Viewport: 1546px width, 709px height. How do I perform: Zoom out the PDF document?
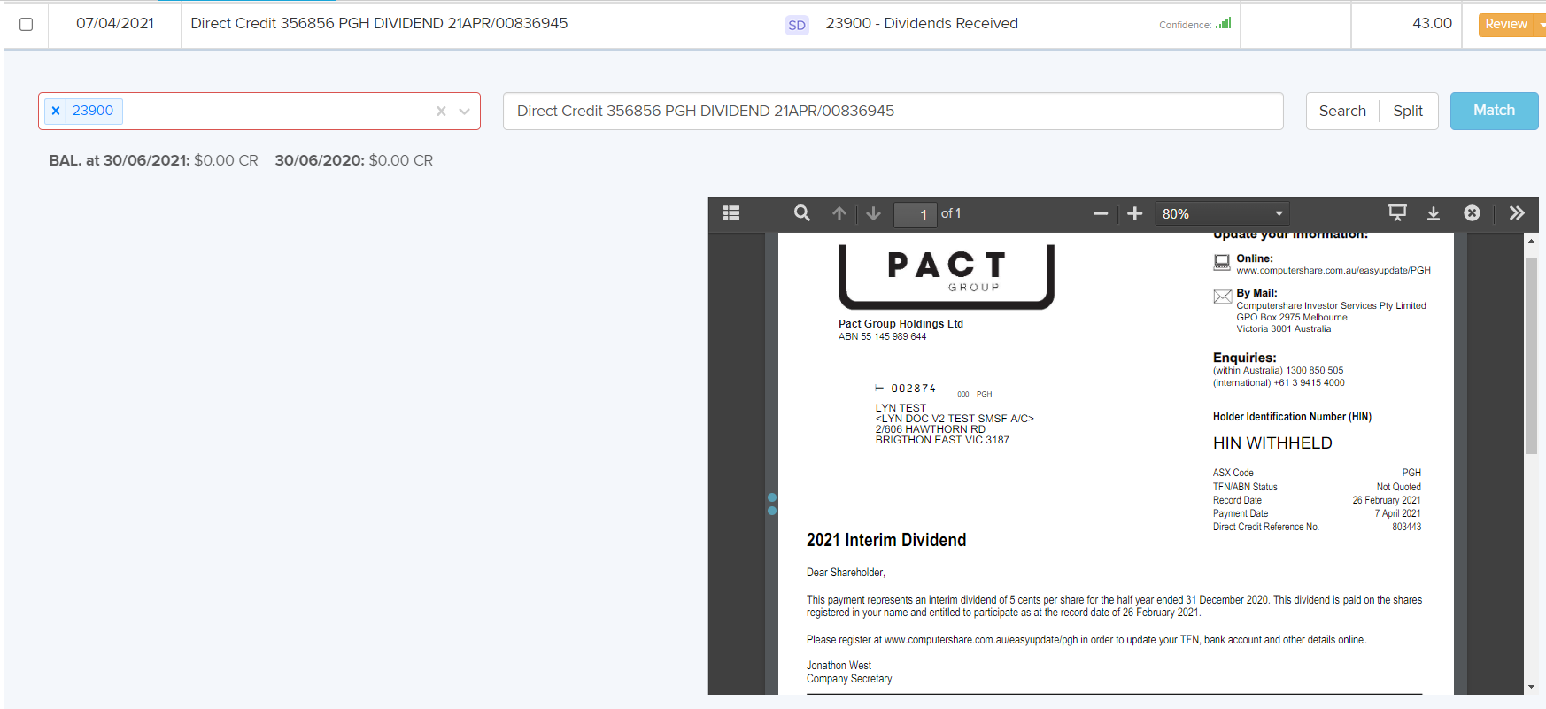coord(1101,213)
